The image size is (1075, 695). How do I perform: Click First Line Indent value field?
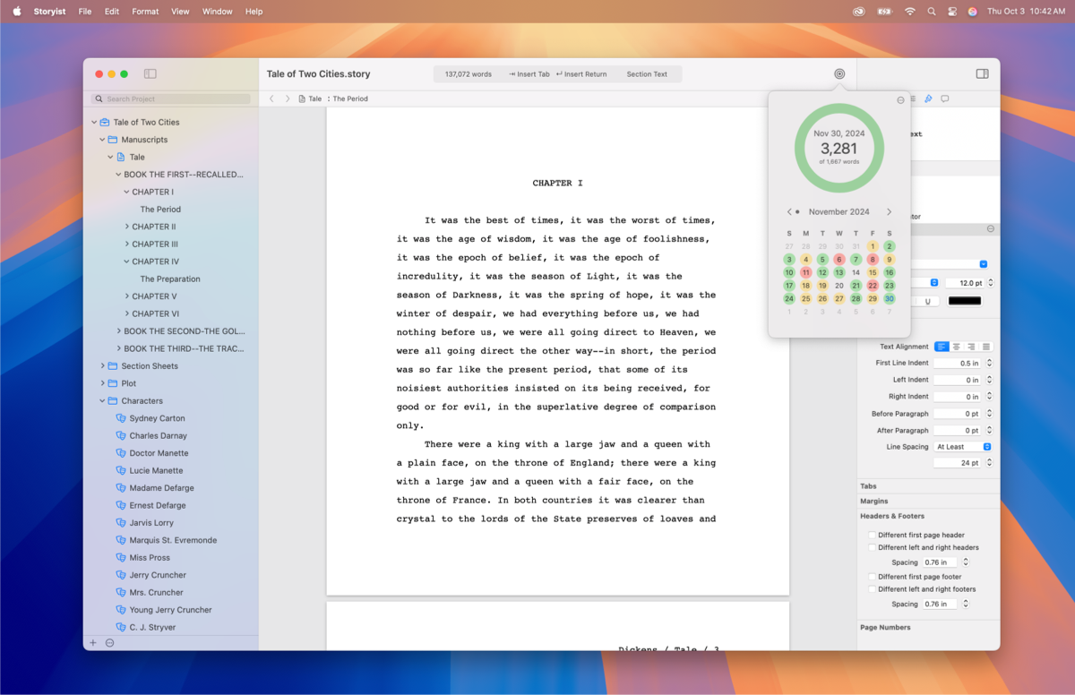click(x=958, y=364)
